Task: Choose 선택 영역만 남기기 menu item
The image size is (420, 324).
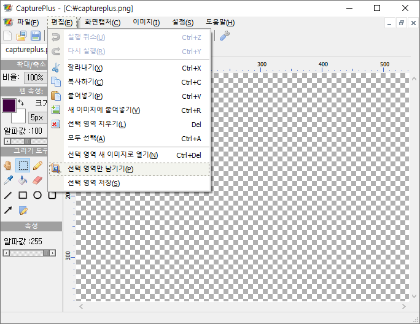Action: (99, 169)
